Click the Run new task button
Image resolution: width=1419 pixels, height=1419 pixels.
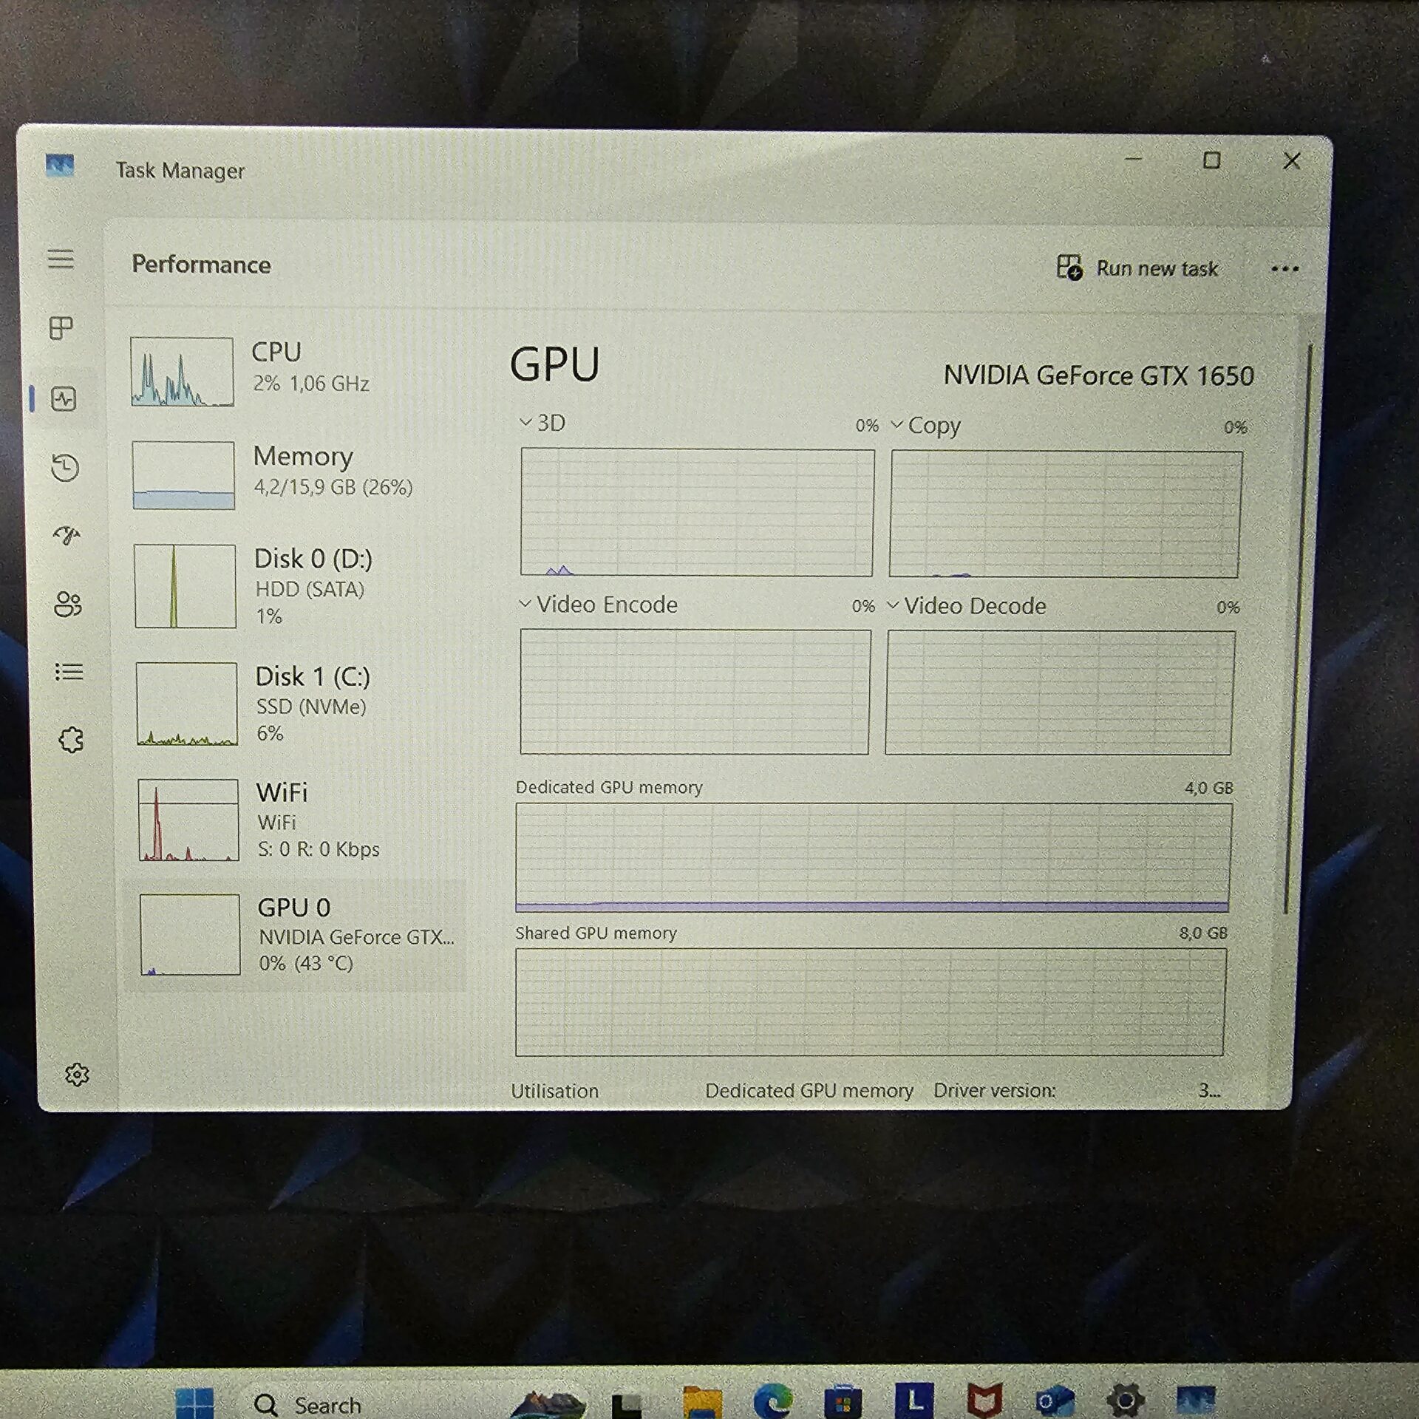coord(1137,268)
